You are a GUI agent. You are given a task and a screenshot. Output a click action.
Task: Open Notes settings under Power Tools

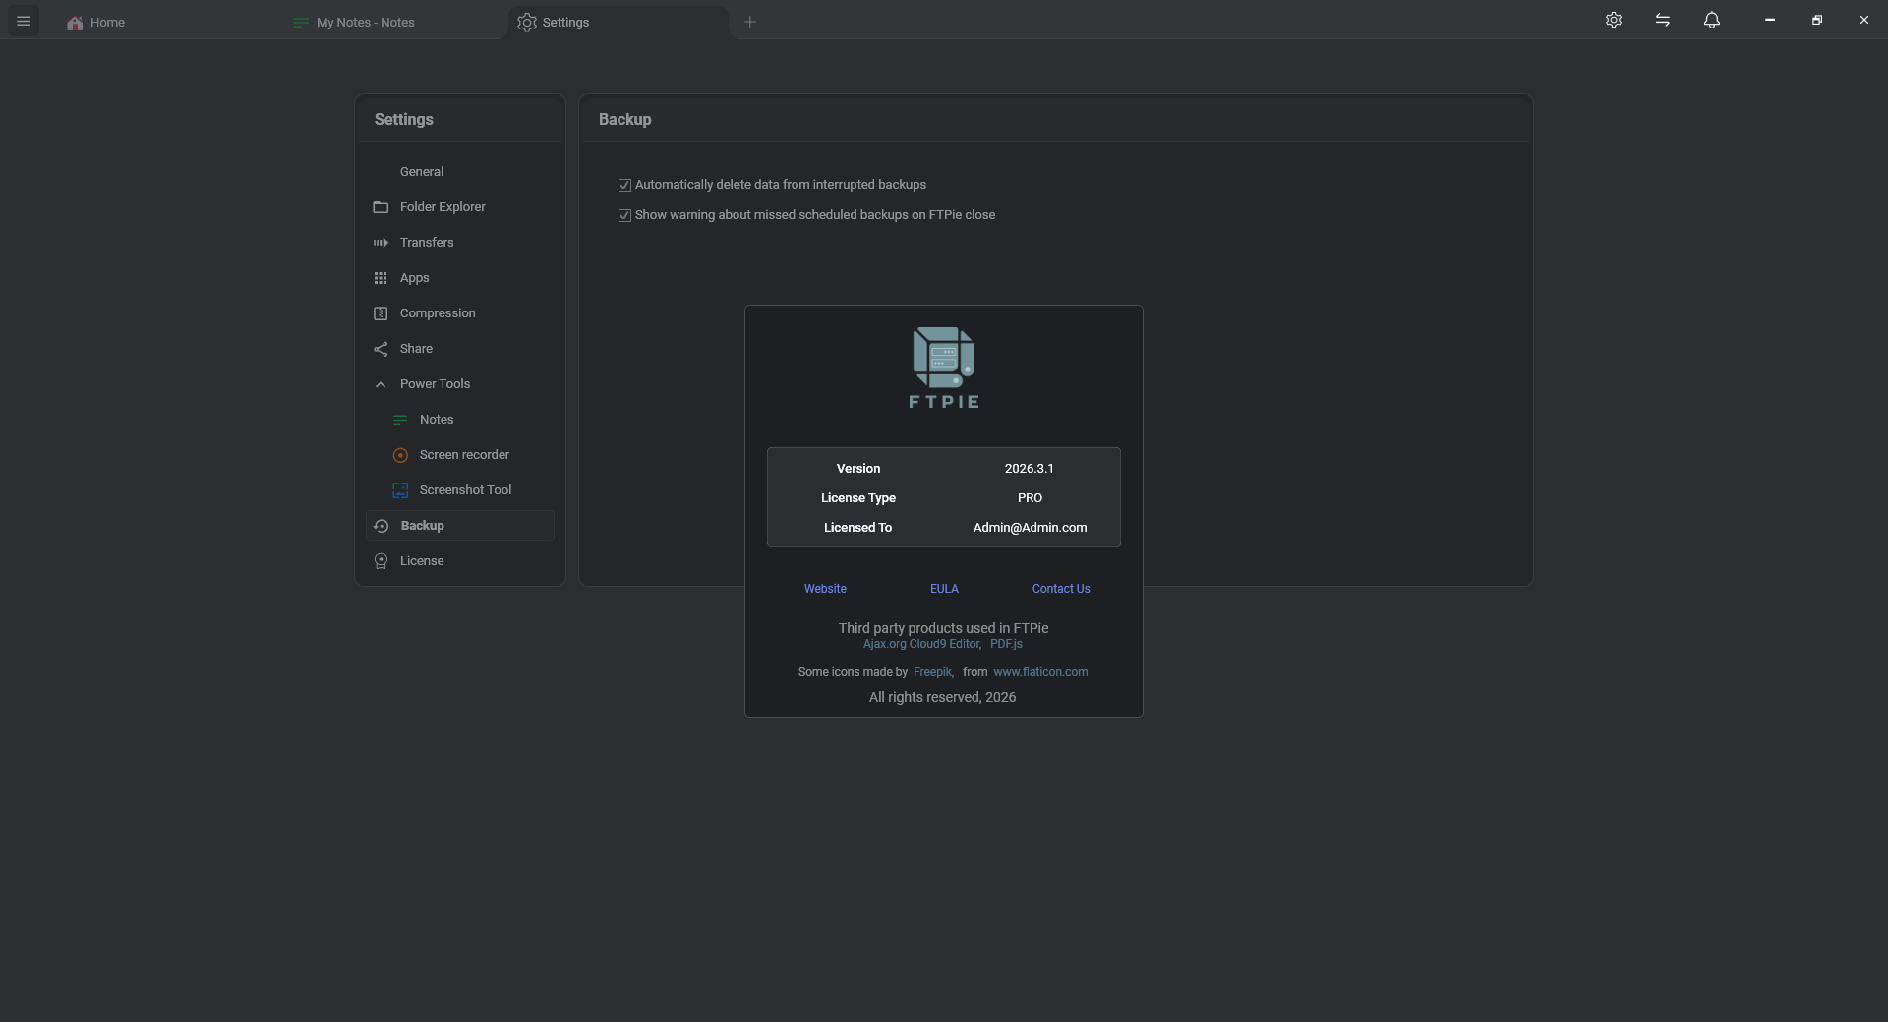(460, 420)
